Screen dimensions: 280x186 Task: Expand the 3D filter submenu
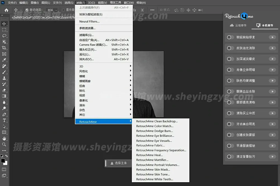tap(104, 66)
